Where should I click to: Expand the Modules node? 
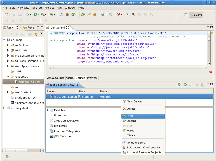48,110
